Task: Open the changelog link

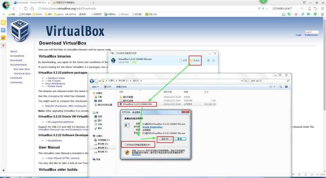Action: (x=54, y=96)
